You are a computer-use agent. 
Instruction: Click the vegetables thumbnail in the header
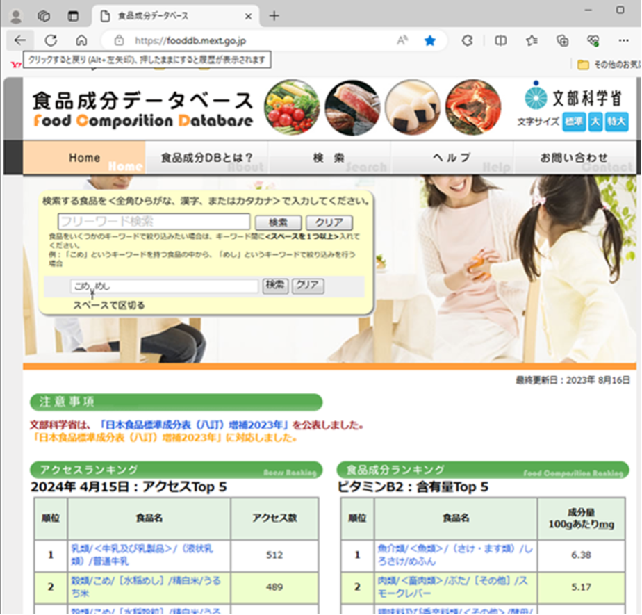292,107
